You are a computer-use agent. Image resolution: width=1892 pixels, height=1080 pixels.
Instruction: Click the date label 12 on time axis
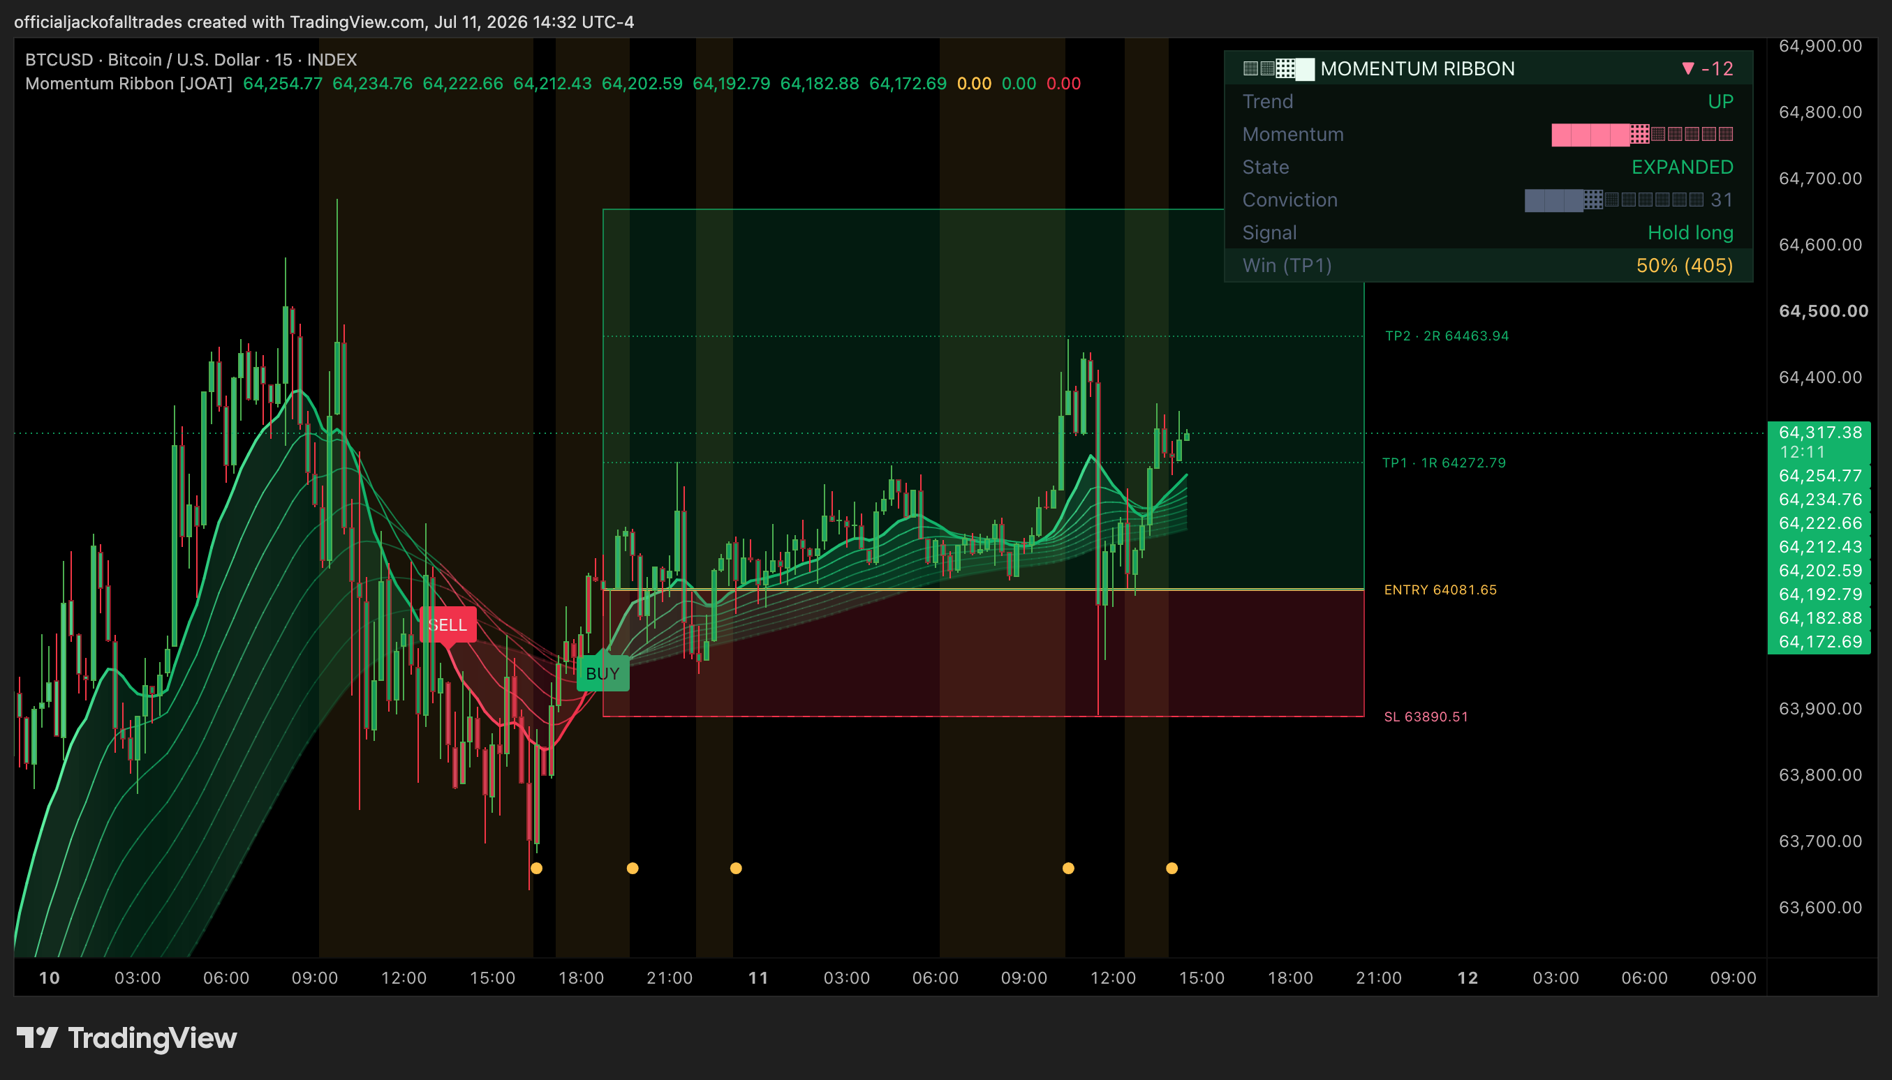coord(1468,977)
